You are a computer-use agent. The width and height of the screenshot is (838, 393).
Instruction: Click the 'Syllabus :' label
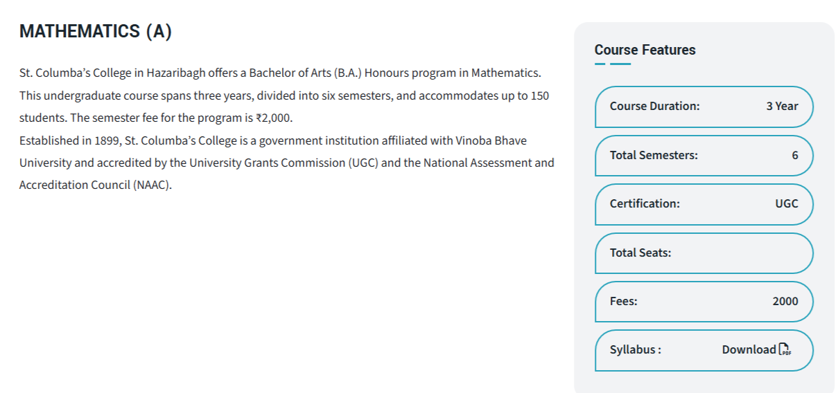635,349
